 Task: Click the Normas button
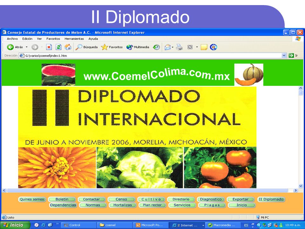93,205
